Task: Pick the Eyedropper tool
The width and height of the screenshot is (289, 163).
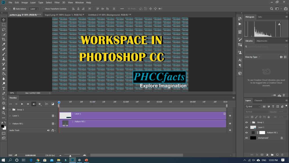Action: click(4, 44)
